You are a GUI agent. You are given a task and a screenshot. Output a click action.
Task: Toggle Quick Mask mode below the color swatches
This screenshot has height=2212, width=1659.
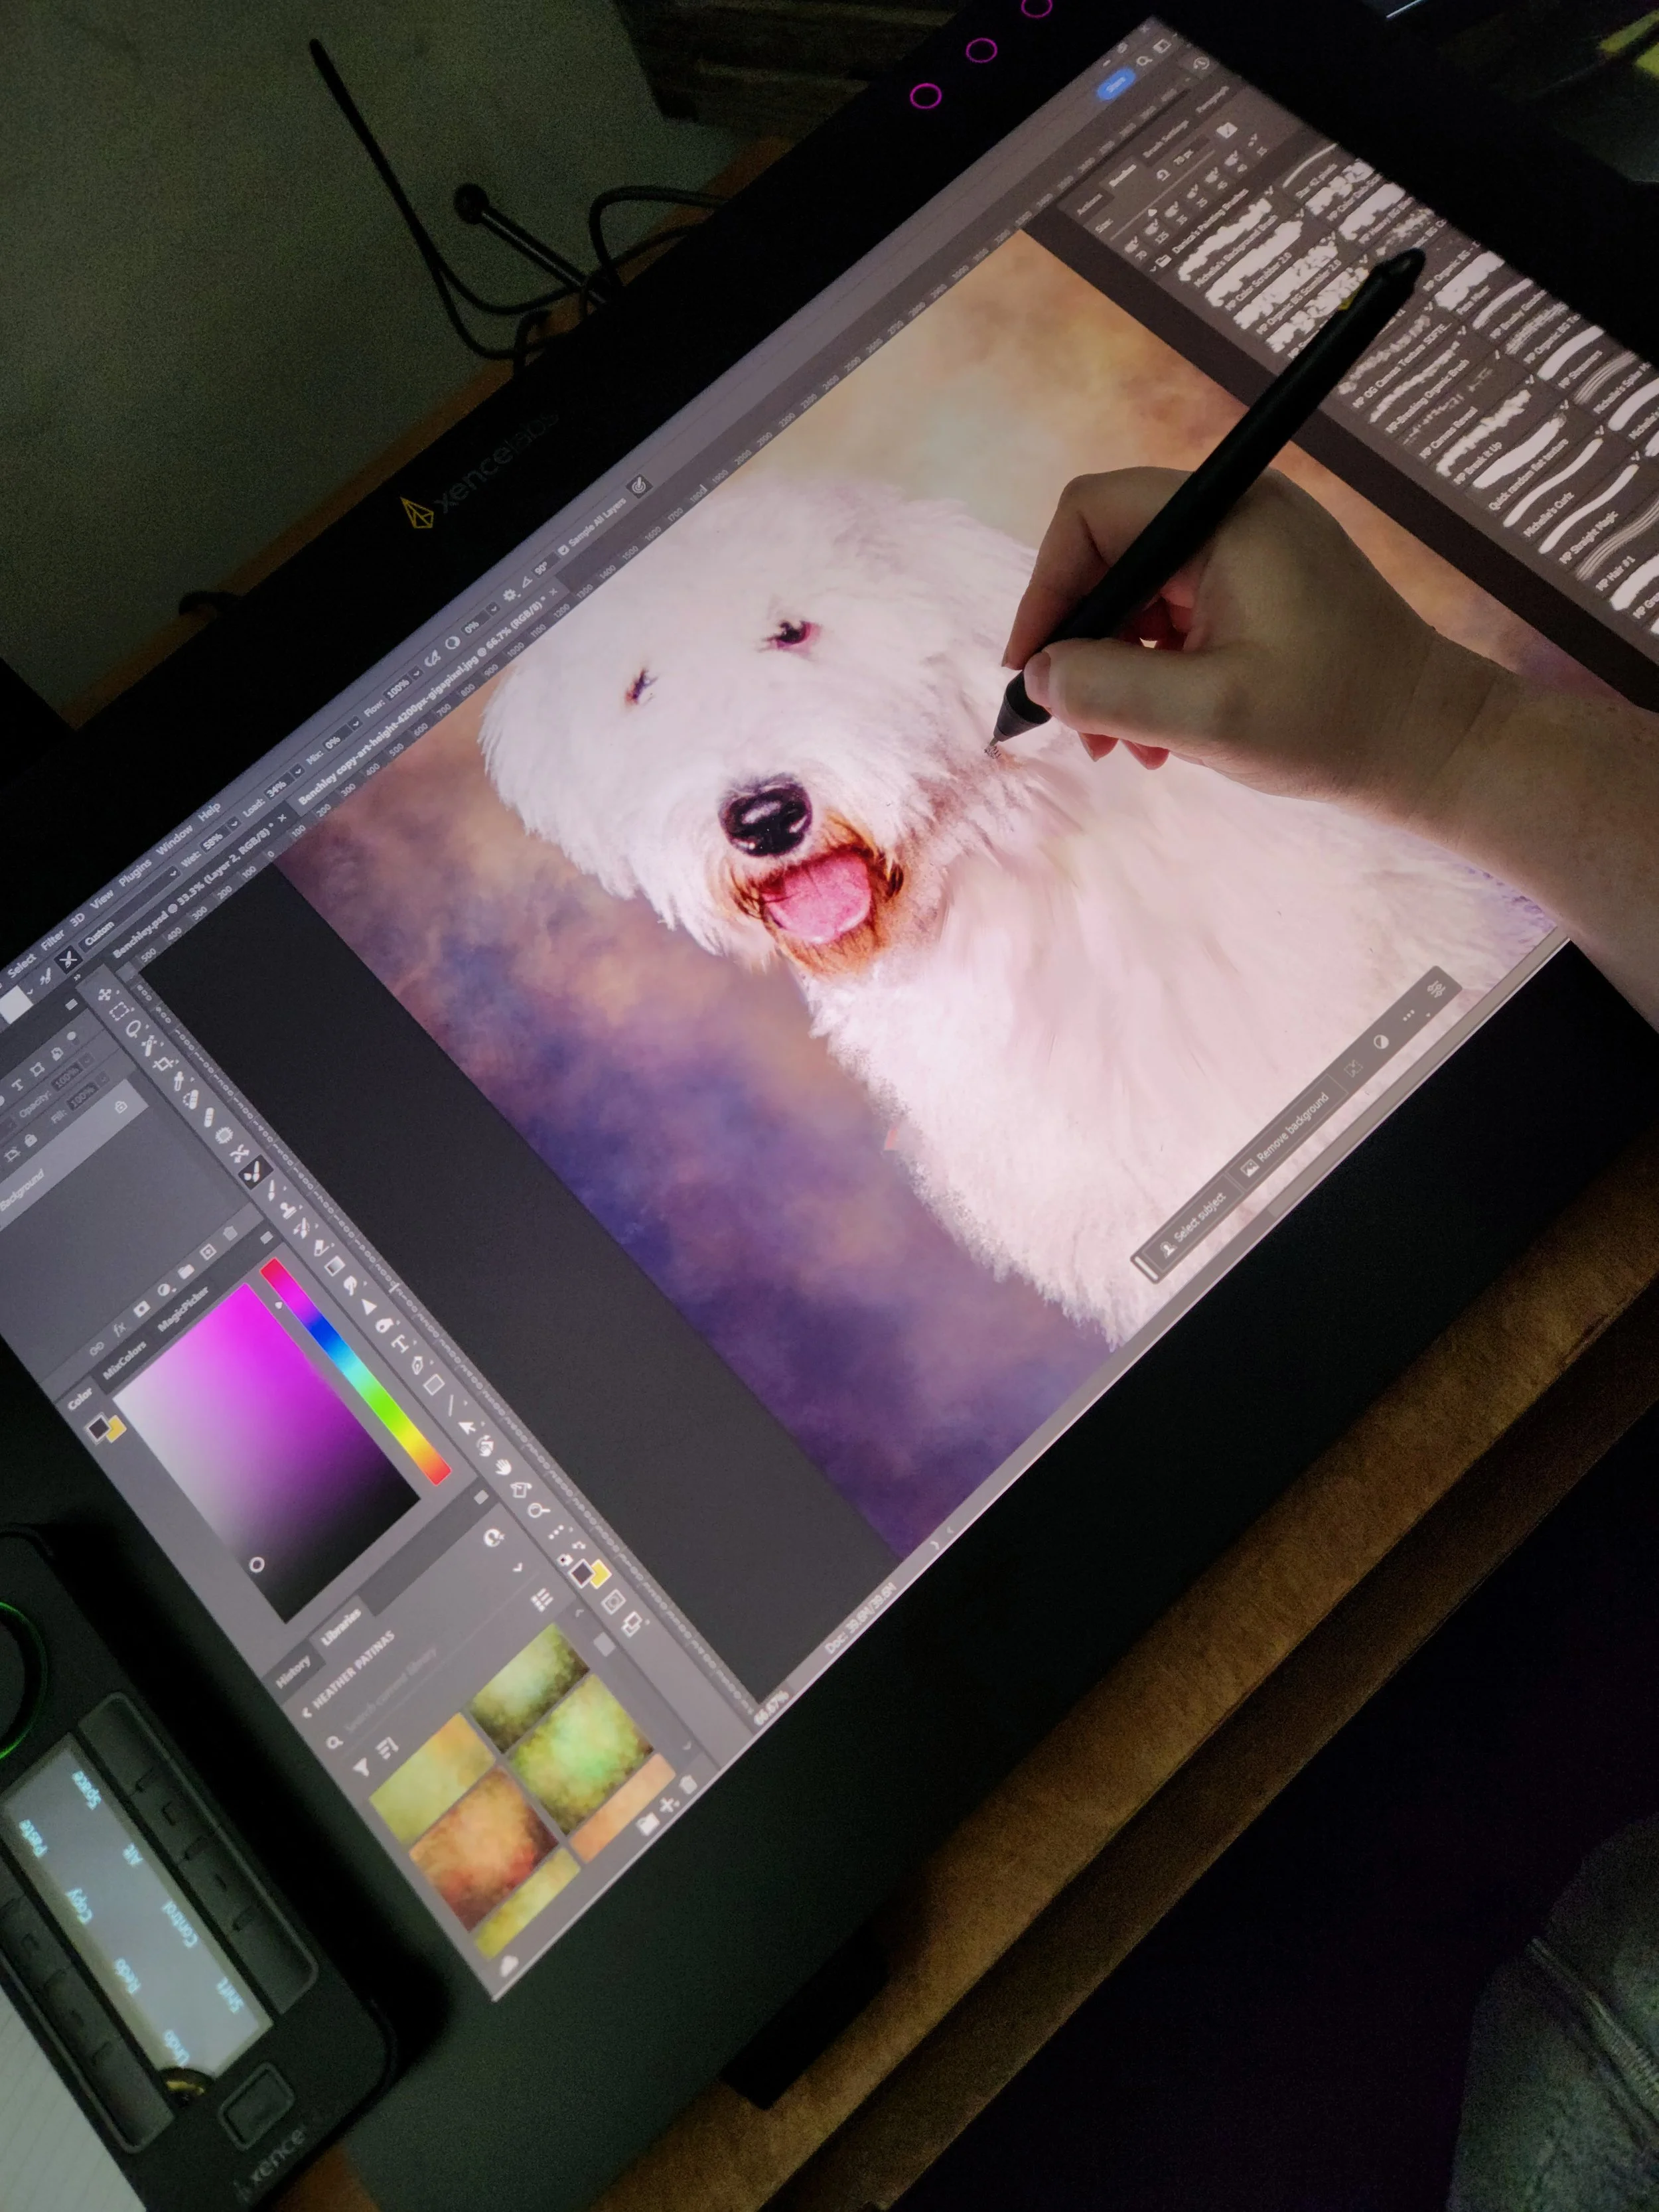(x=613, y=1601)
